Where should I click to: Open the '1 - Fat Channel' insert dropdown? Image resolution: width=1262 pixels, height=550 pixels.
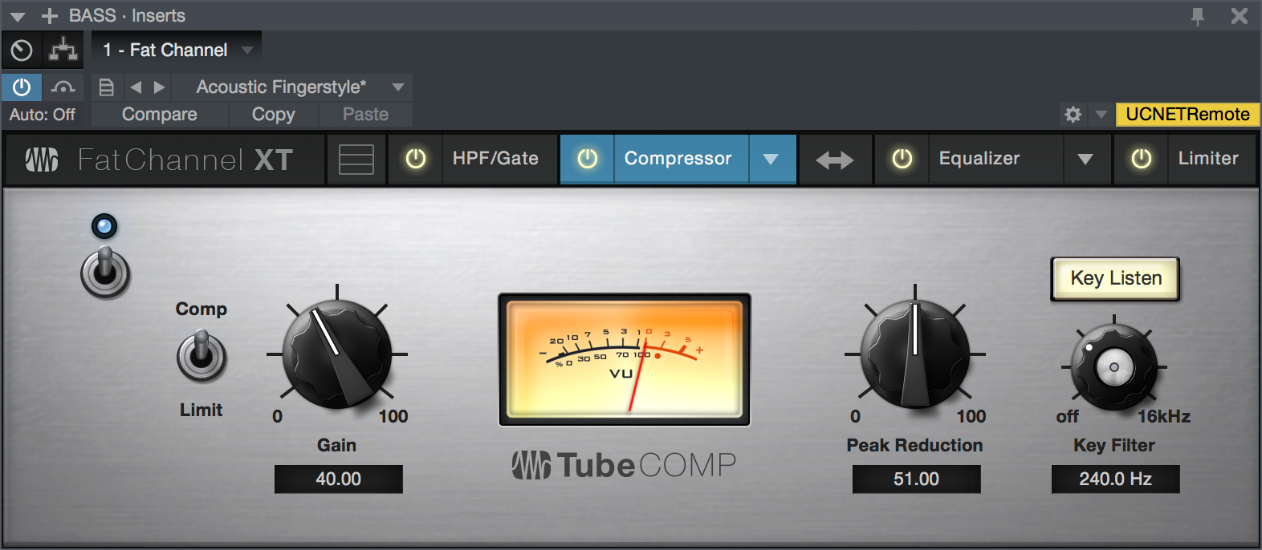177,51
